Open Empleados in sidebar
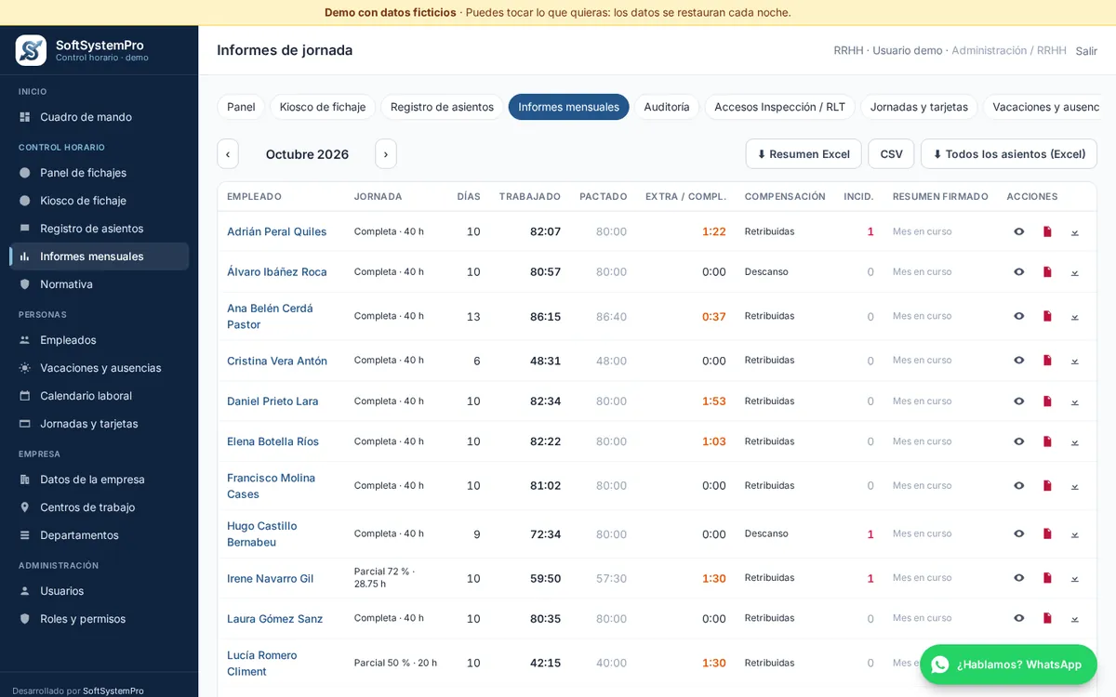1116x697 pixels. 99,340
